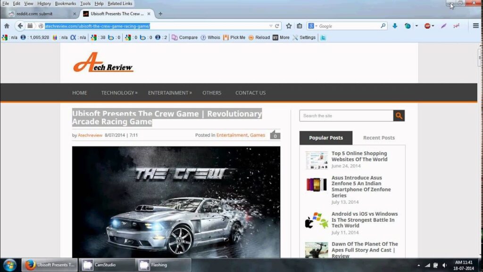This screenshot has width=483, height=272.
Task: Open the History menu
Action: 44,3
